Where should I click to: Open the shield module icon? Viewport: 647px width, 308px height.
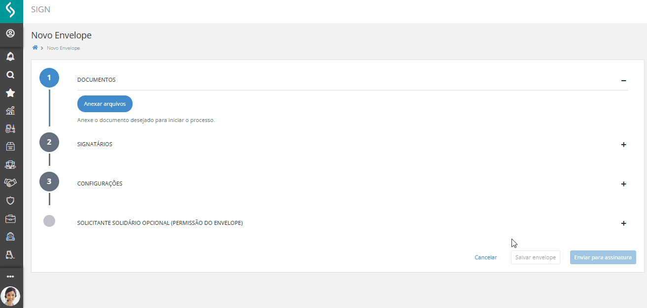pyautogui.click(x=10, y=201)
